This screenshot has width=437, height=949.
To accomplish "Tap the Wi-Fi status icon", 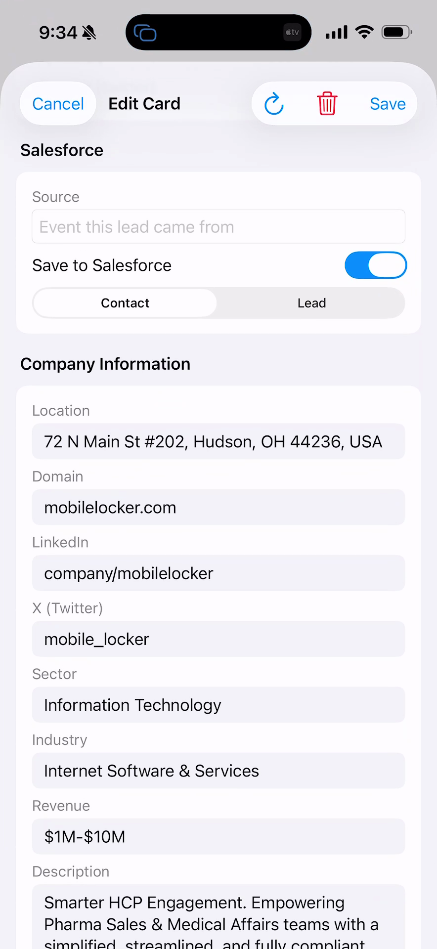I will pos(364,32).
